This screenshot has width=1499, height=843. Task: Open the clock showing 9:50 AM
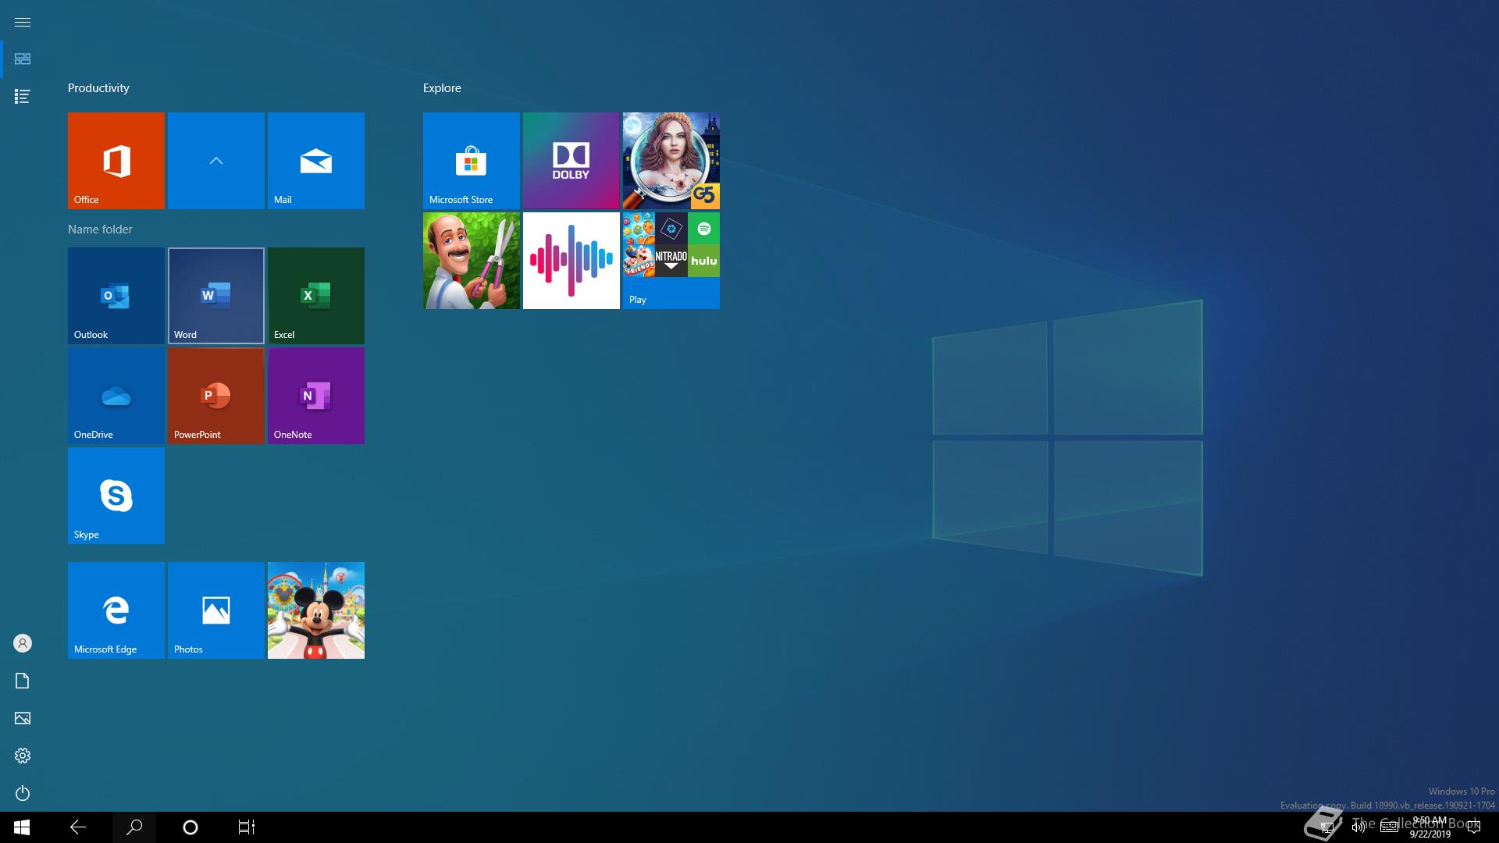[1430, 827]
